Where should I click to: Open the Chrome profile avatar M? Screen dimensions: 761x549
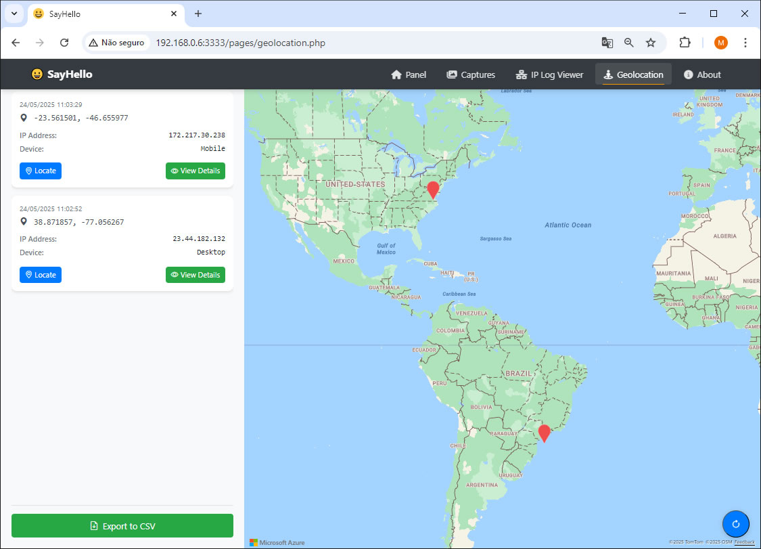720,43
